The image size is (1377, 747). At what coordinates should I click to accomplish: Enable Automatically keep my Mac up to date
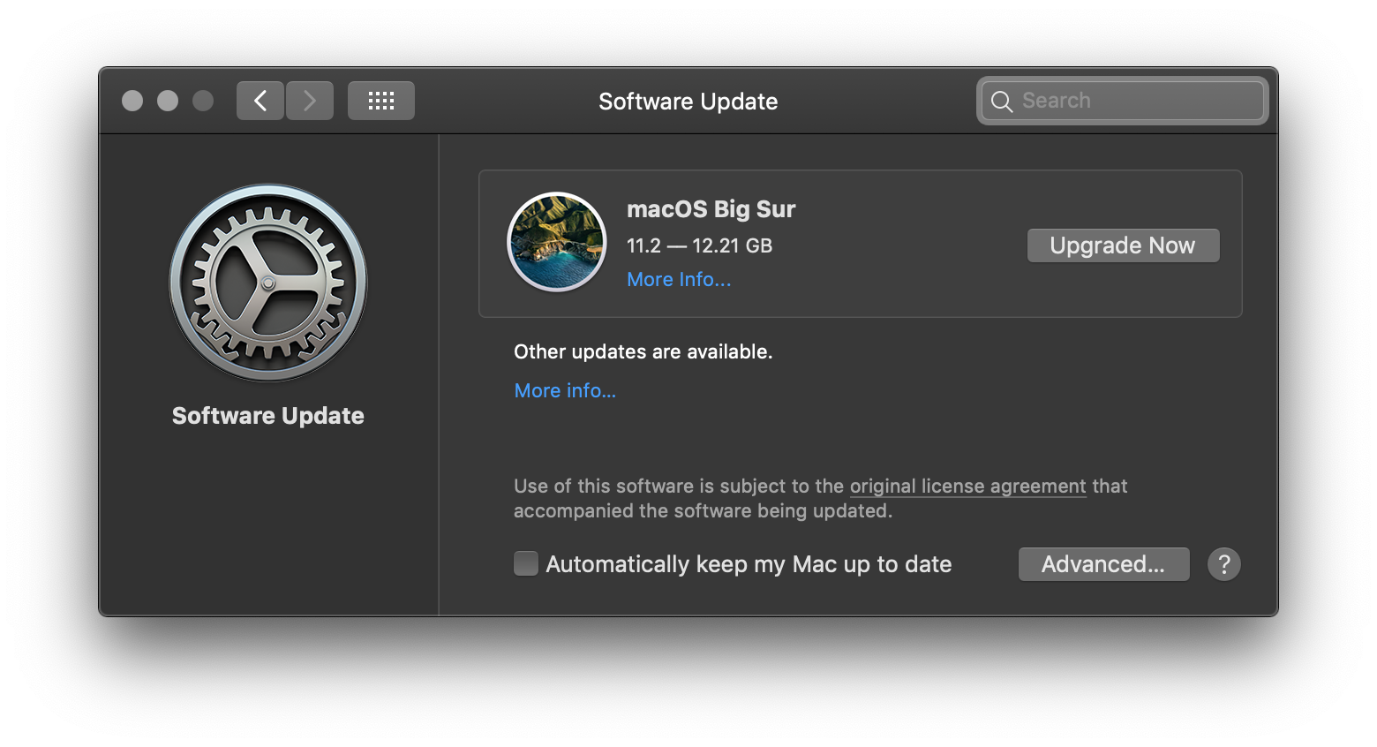coord(526,563)
